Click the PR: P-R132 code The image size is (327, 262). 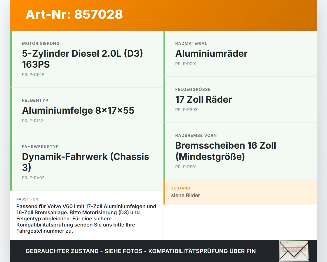[32, 121]
